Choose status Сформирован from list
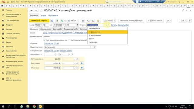The image size is (194, 109). [107, 32]
